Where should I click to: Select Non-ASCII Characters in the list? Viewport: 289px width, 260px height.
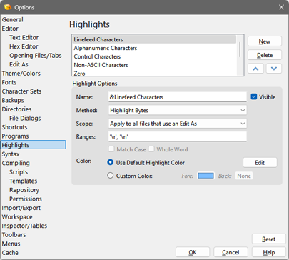[154, 65]
